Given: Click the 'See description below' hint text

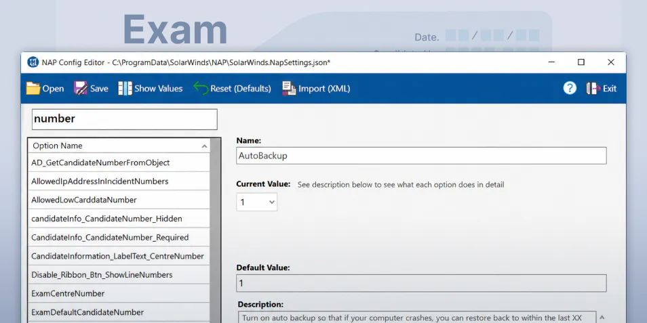Looking at the screenshot, I should coord(401,185).
